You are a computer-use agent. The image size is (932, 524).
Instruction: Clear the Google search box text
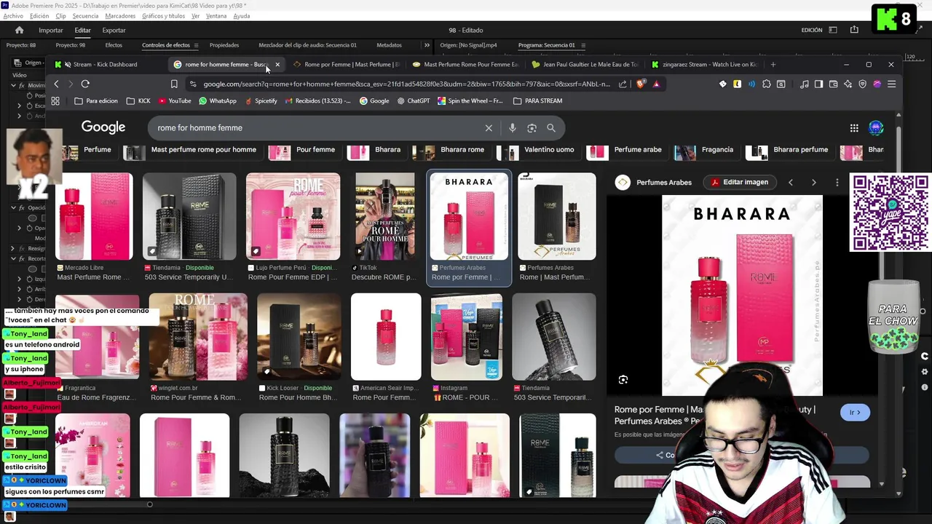pos(489,128)
